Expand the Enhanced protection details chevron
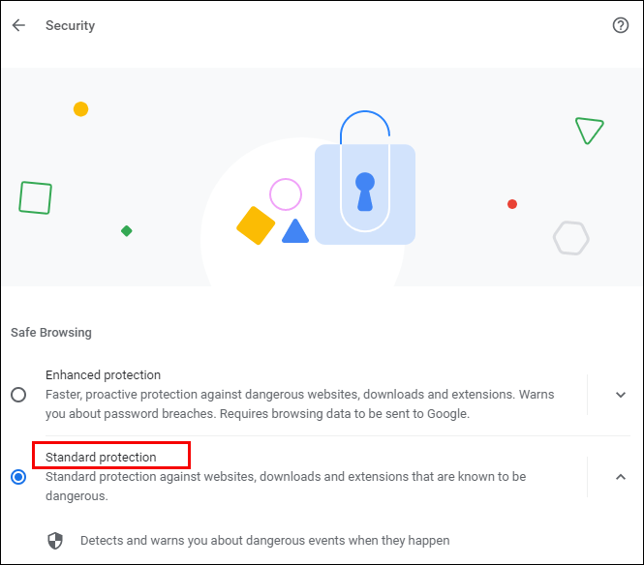 click(621, 395)
